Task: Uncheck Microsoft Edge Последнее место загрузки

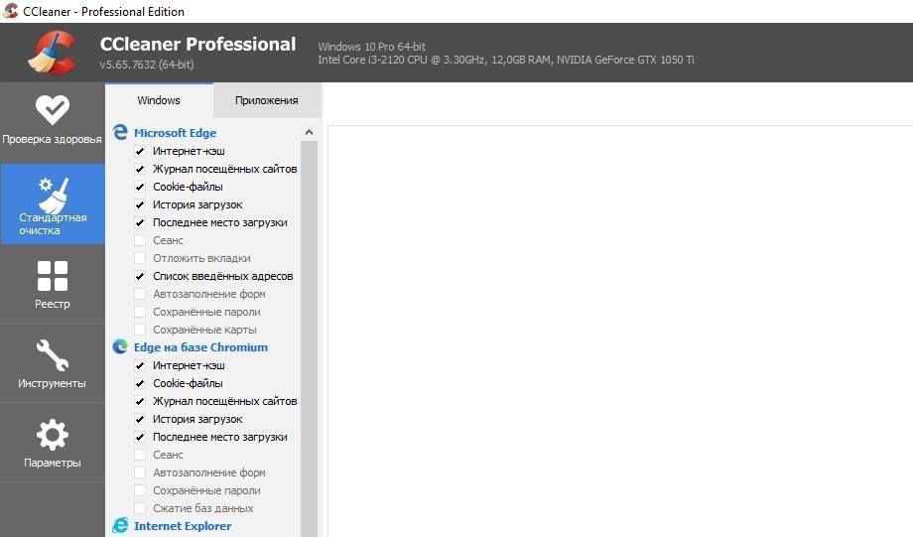Action: click(140, 222)
